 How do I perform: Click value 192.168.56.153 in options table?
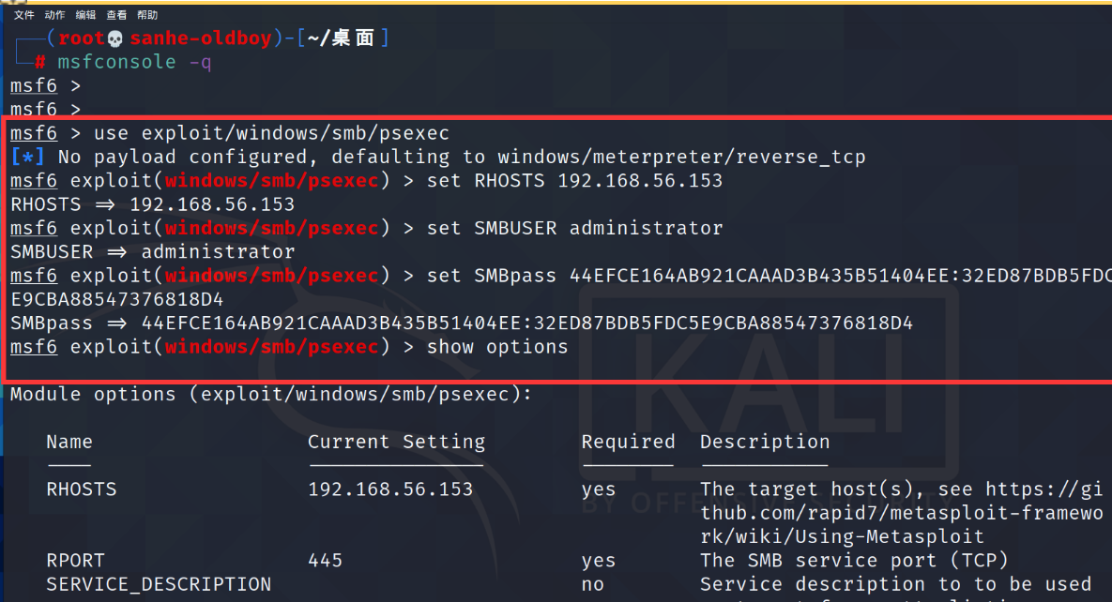(390, 489)
